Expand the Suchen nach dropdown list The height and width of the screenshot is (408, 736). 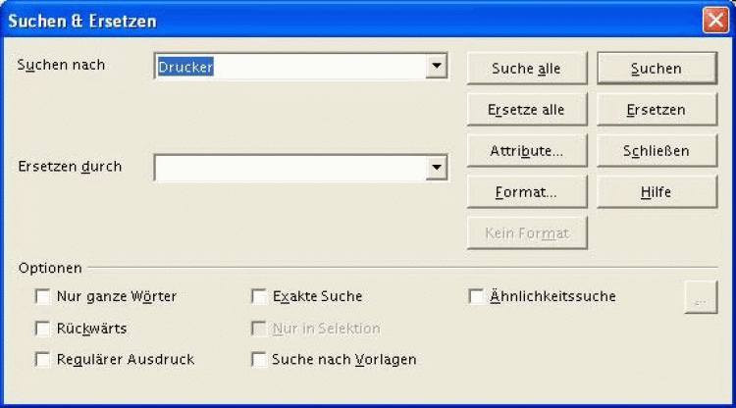(437, 67)
